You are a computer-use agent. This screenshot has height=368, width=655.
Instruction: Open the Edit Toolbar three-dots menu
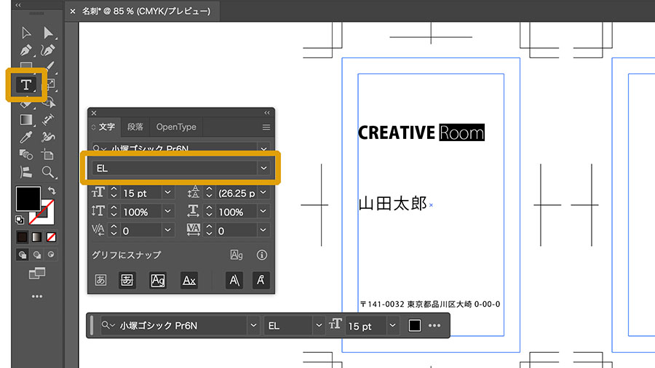[37, 296]
